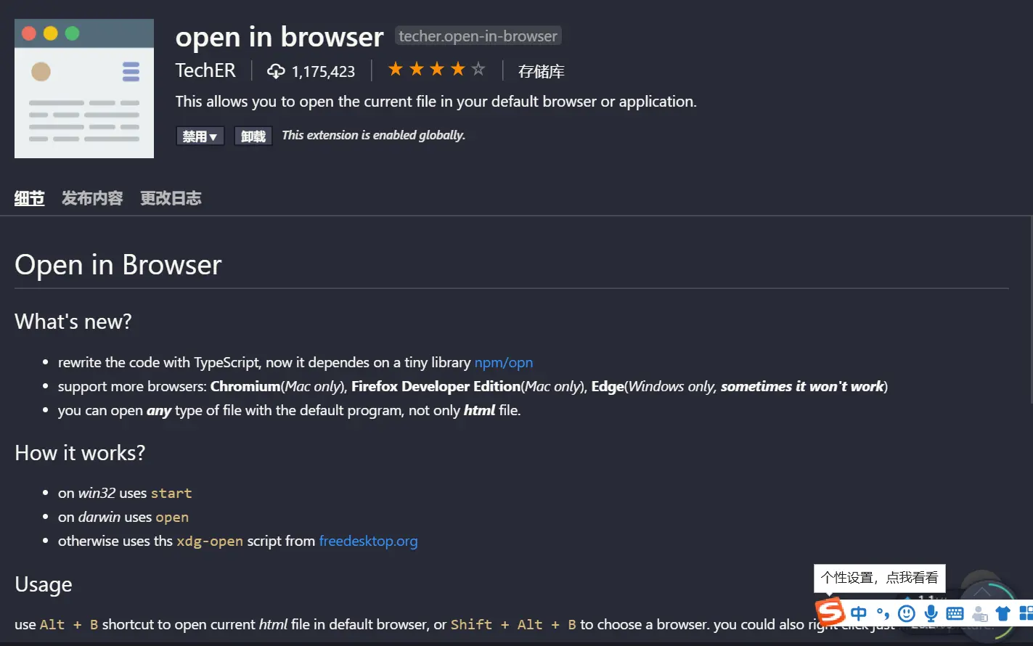Open the freedesktop.org link

pos(368,541)
